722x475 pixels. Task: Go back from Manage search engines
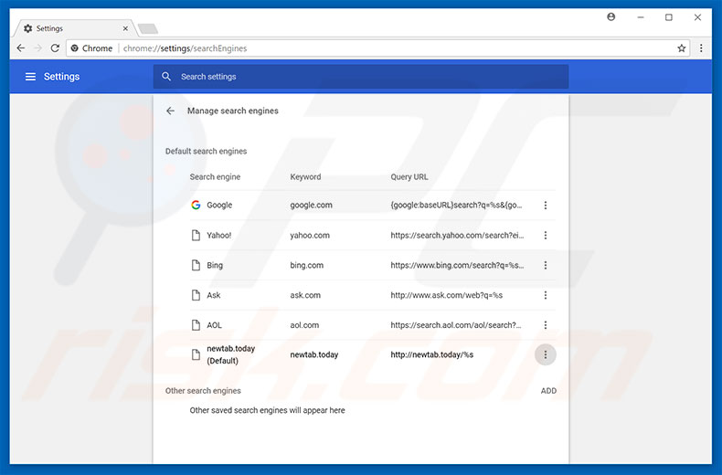pos(170,111)
